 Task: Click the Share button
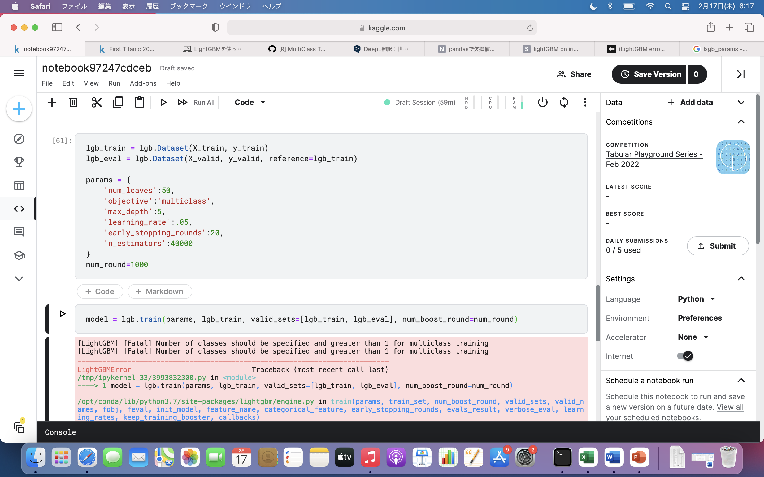pos(574,74)
